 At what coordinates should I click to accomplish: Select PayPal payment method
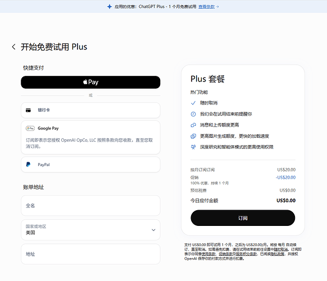click(90, 165)
